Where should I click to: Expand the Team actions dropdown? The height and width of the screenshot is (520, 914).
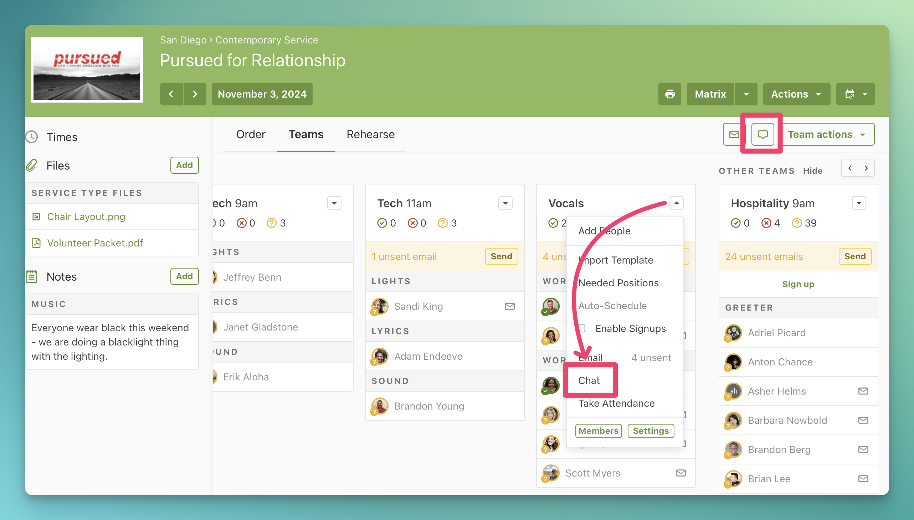click(x=826, y=134)
